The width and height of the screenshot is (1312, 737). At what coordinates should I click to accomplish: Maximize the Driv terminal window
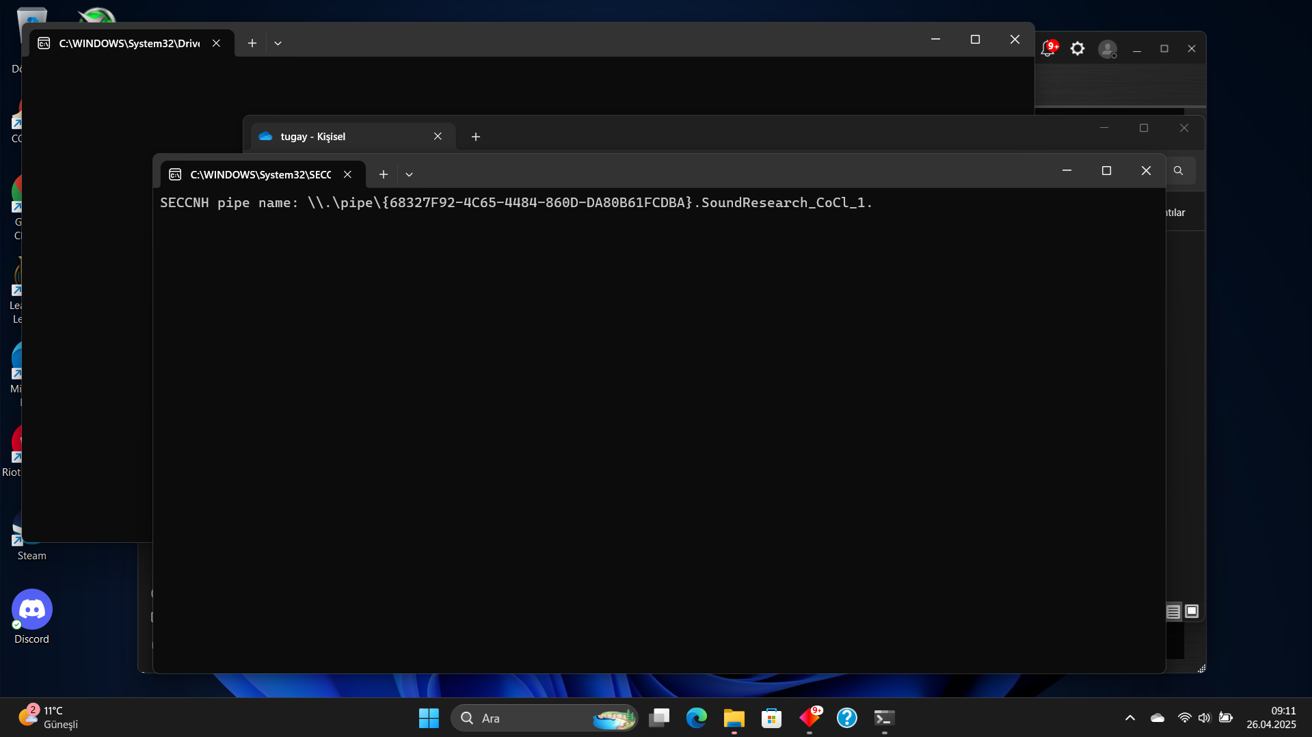coord(975,40)
